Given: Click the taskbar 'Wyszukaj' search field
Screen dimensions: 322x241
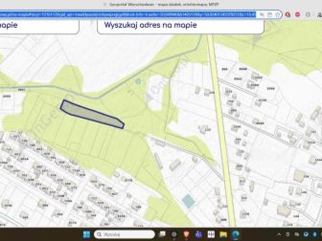Looking at the screenshot, I should 124,234.
